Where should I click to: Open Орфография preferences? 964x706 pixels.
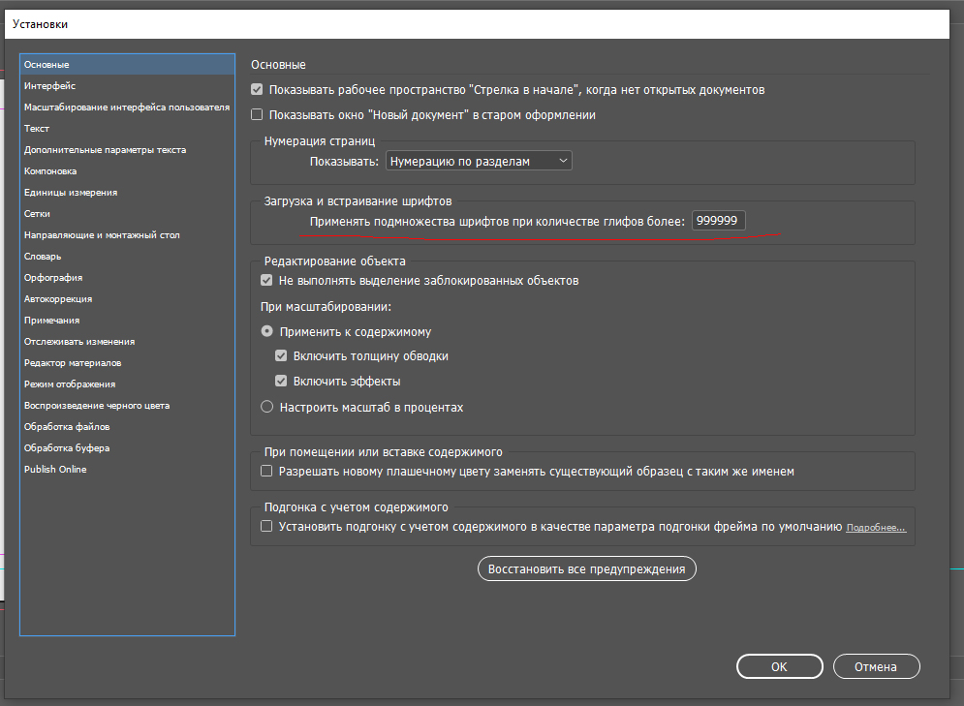(x=127, y=278)
